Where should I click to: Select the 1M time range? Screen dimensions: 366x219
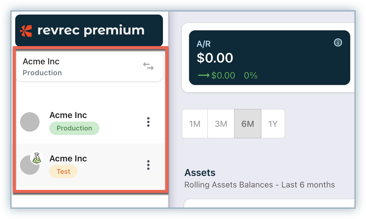tap(195, 124)
